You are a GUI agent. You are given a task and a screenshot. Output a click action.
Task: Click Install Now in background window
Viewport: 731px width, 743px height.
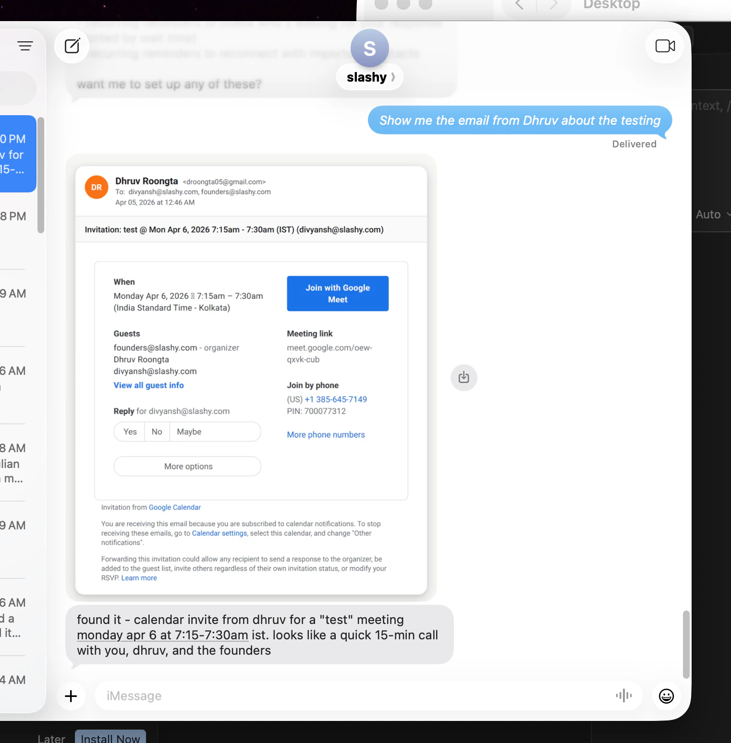(x=110, y=738)
